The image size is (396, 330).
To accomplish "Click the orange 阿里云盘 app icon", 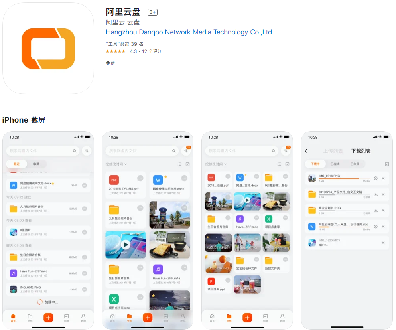I will [x=48, y=48].
